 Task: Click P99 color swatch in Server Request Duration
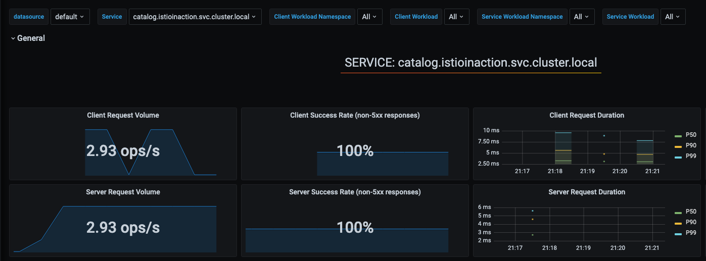[678, 234]
